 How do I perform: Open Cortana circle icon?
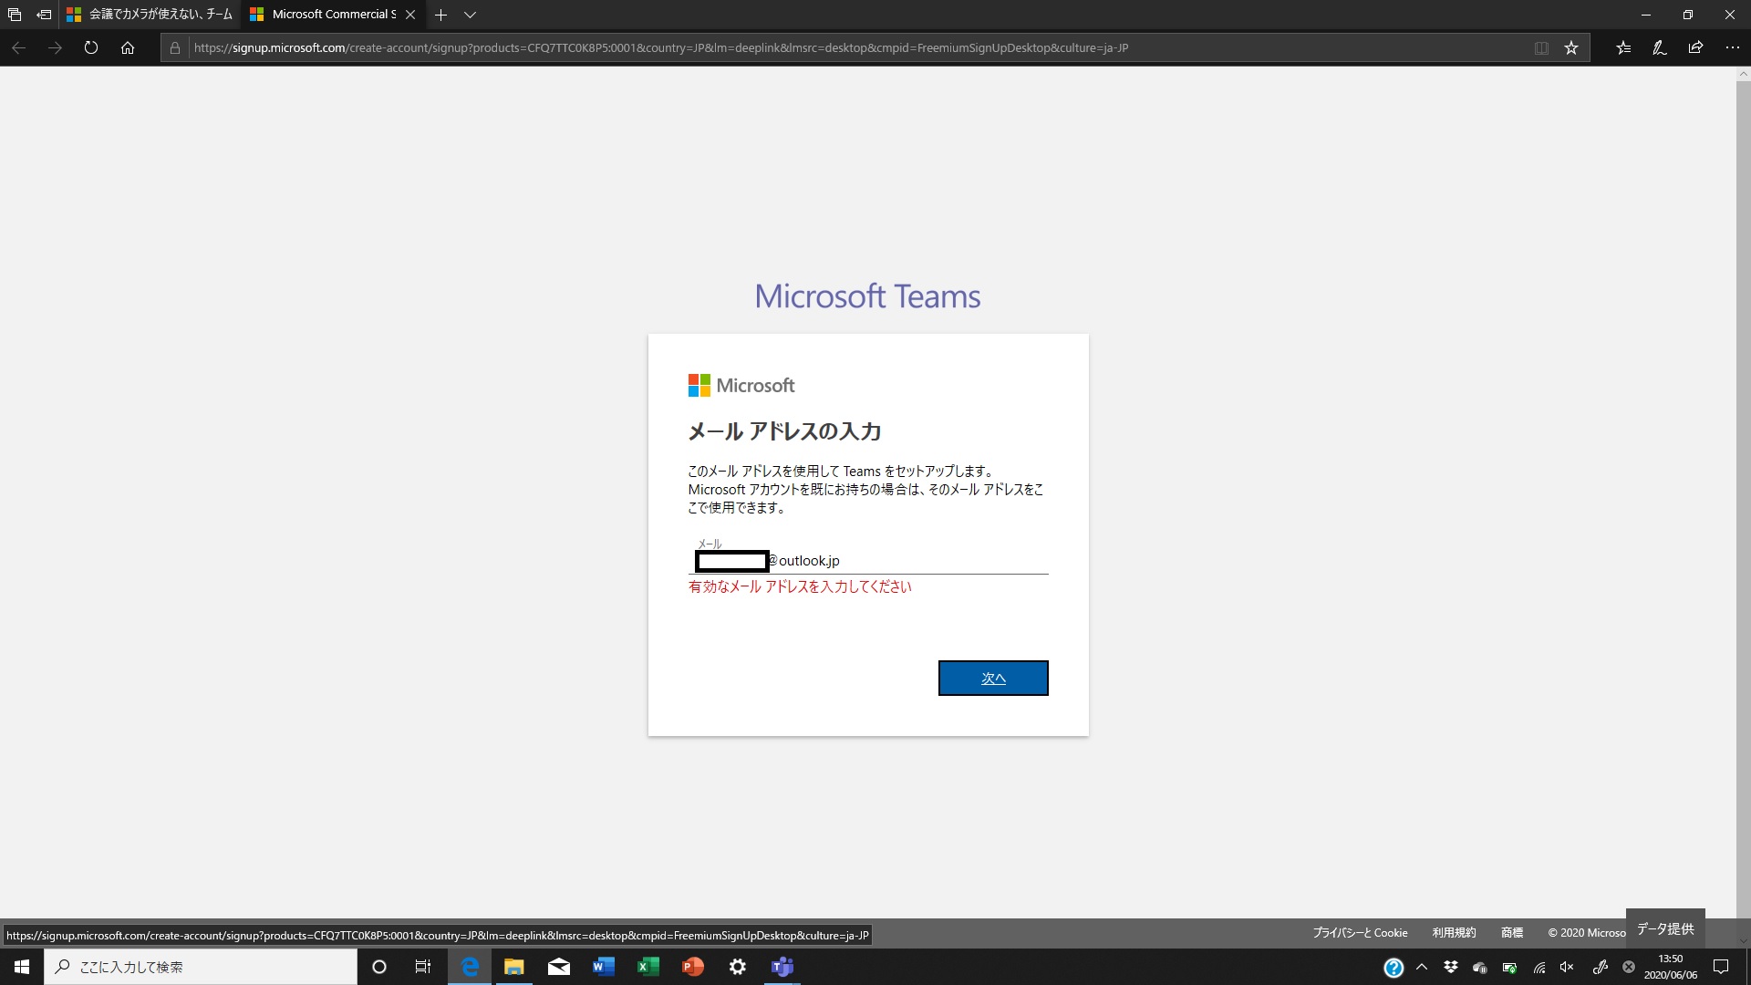coord(379,967)
